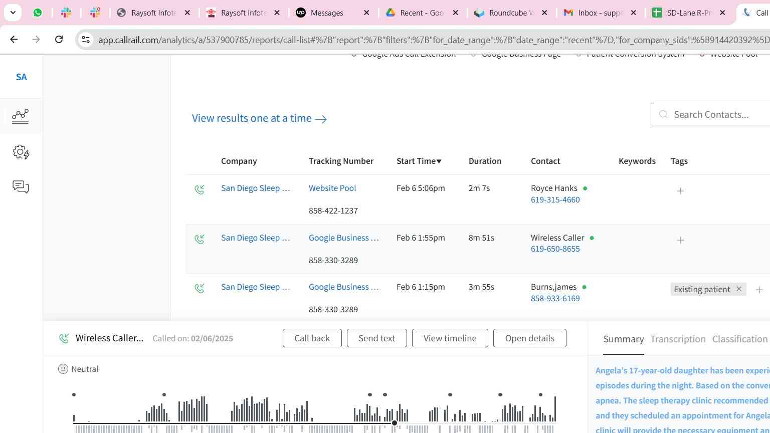Close the Roundcube browser tab
Screen dimensions: 770x433
(x=545, y=13)
